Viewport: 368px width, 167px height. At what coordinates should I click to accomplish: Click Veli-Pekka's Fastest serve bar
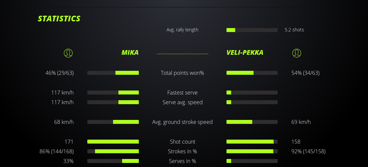(252, 93)
